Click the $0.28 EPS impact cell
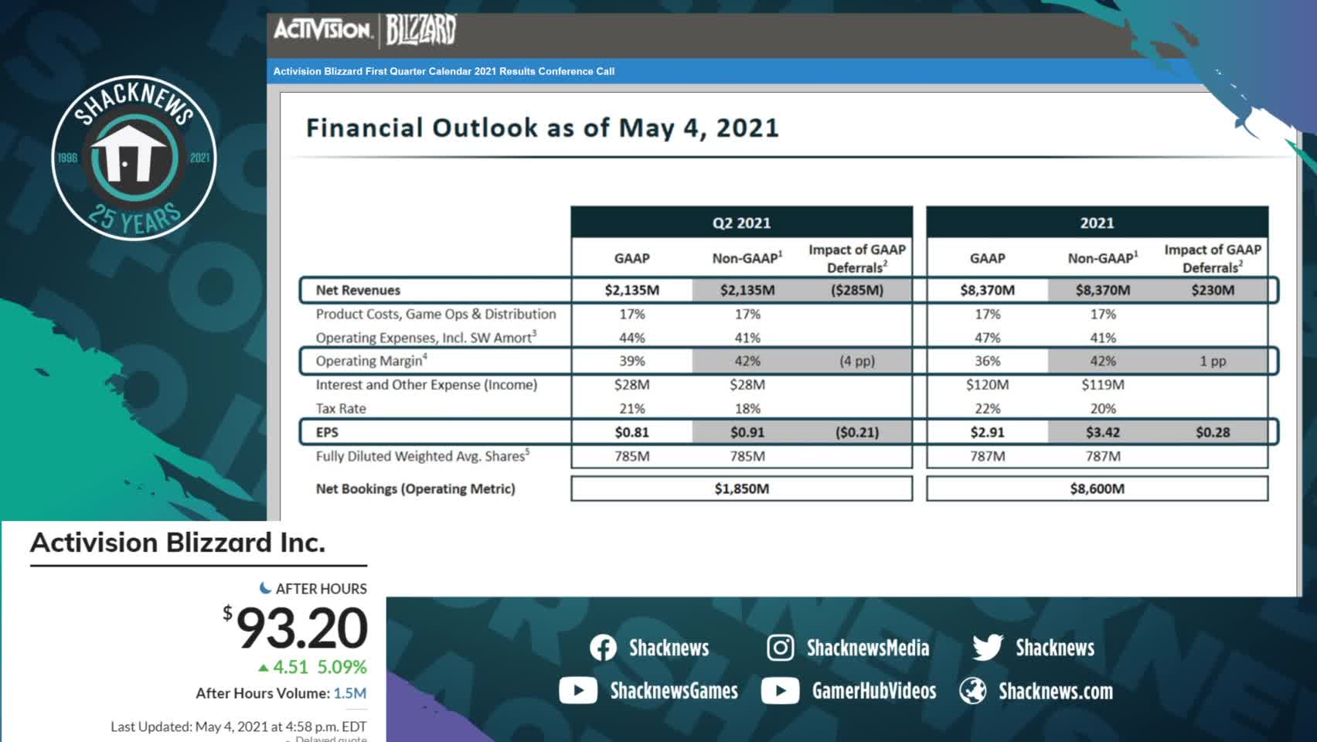 (1212, 432)
